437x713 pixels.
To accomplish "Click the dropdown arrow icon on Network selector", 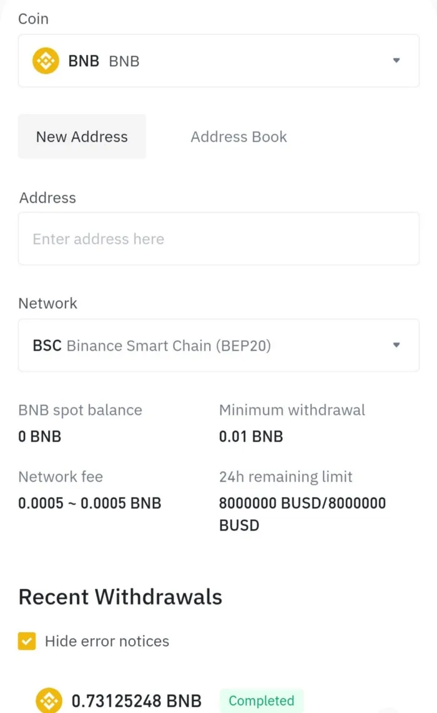I will 396,345.
